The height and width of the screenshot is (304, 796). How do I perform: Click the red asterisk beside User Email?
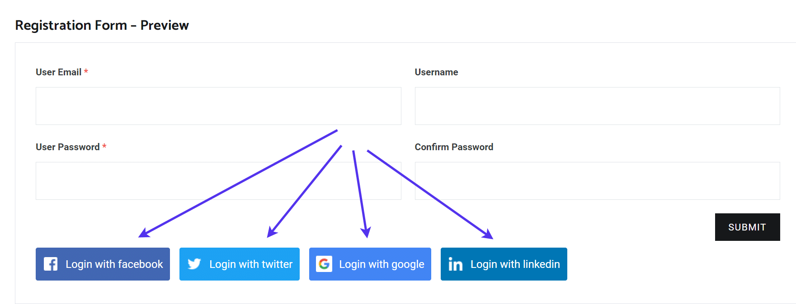(x=86, y=72)
